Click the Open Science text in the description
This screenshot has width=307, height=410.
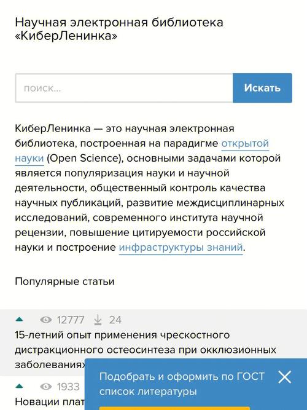point(83,159)
